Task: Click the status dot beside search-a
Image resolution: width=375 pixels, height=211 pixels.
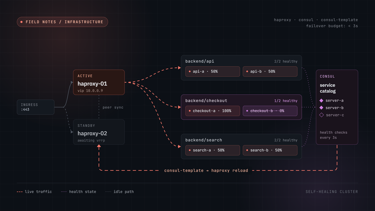Action: click(x=190, y=150)
